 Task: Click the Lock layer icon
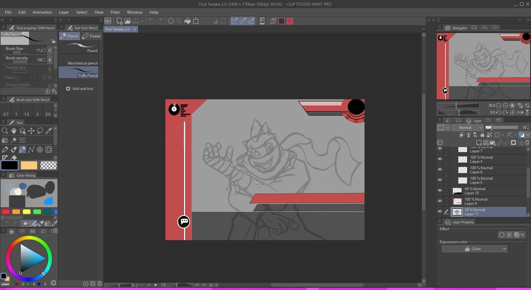(x=482, y=135)
